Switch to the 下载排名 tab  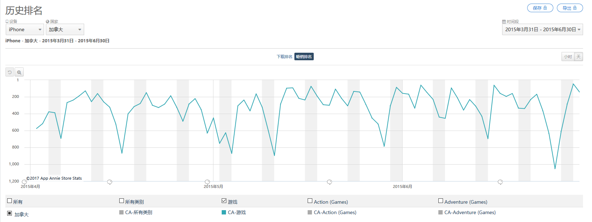pyautogui.click(x=284, y=57)
